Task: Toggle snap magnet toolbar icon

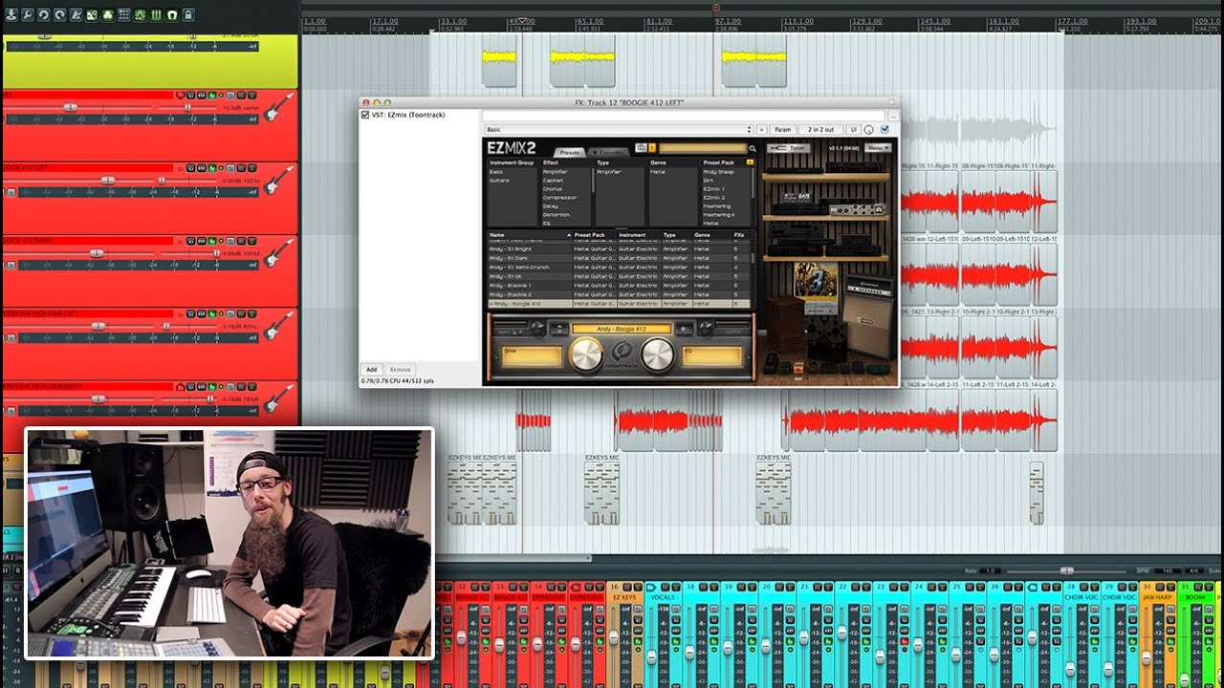Action: pyautogui.click(x=172, y=15)
